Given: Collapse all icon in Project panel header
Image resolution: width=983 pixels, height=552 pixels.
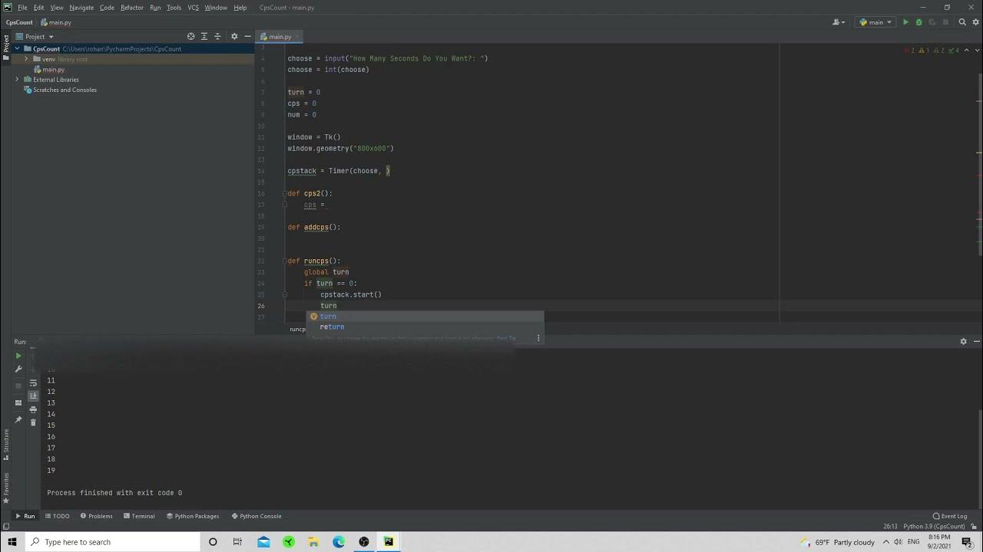Looking at the screenshot, I should click(x=217, y=36).
